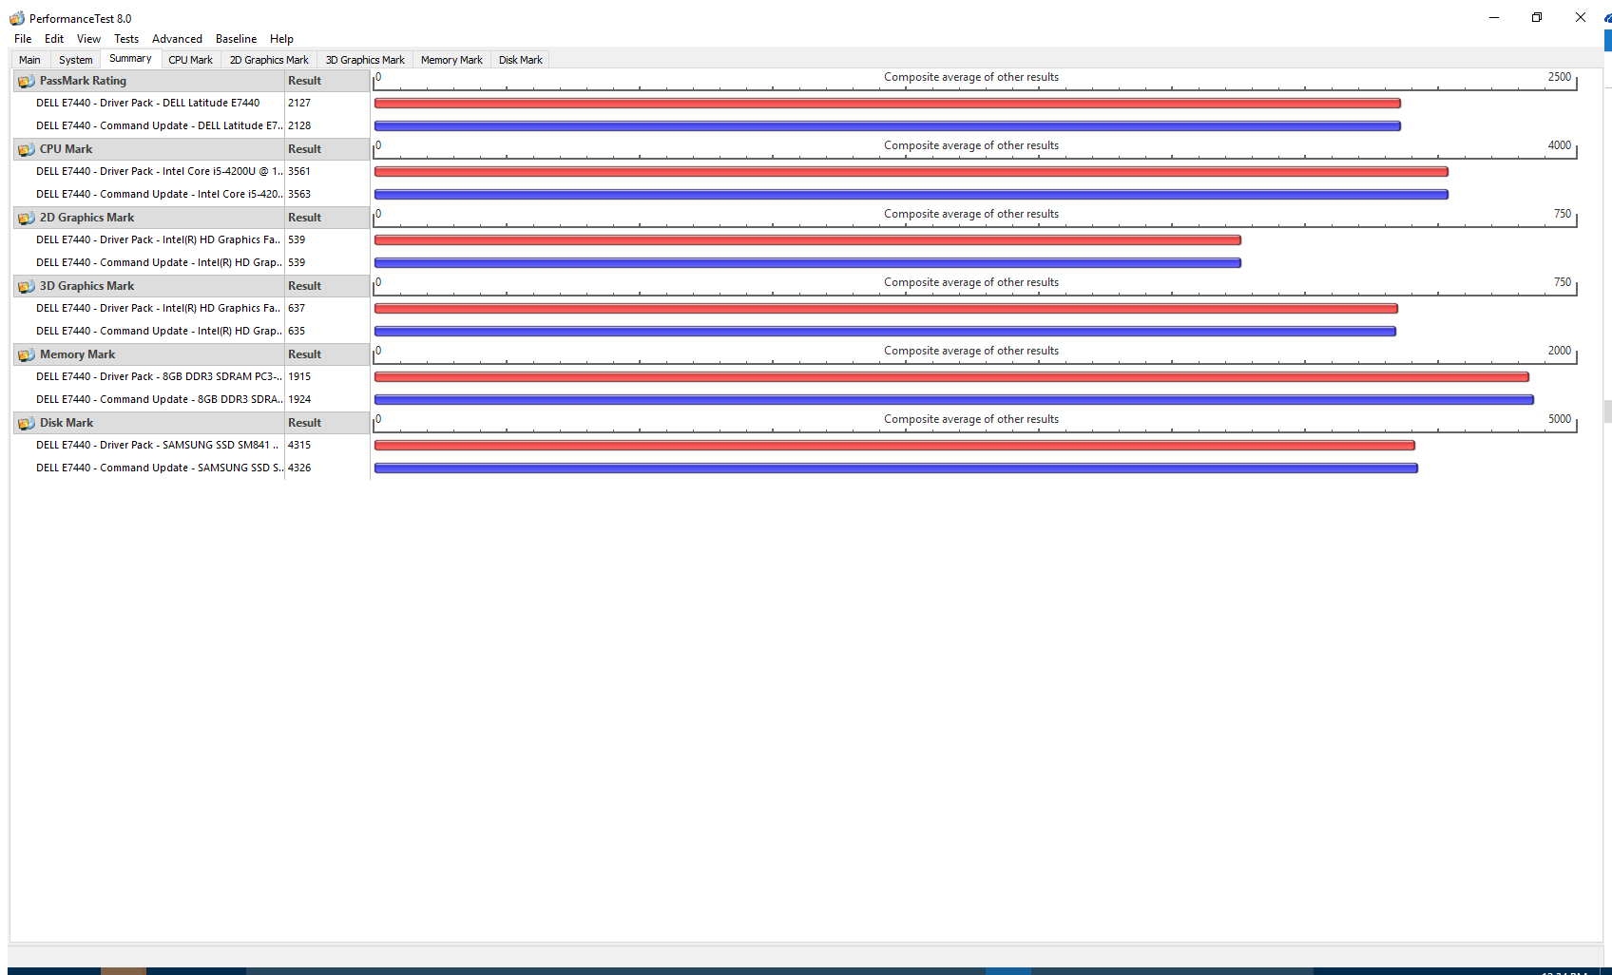Click the CPU Mark Result column header

[x=327, y=149]
